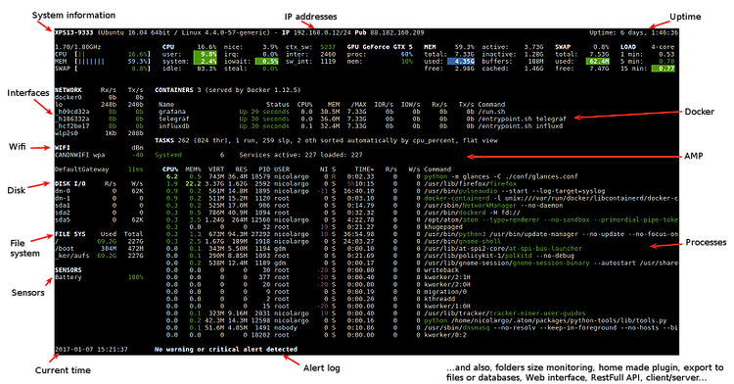The width and height of the screenshot is (734, 384).
Task: Click the No warning or critical alert message
Action: (x=226, y=350)
